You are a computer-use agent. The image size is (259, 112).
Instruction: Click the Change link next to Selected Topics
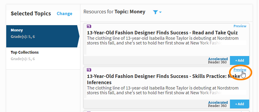(x=64, y=14)
